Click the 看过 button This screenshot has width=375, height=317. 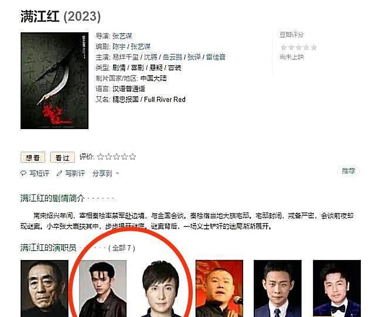click(63, 157)
